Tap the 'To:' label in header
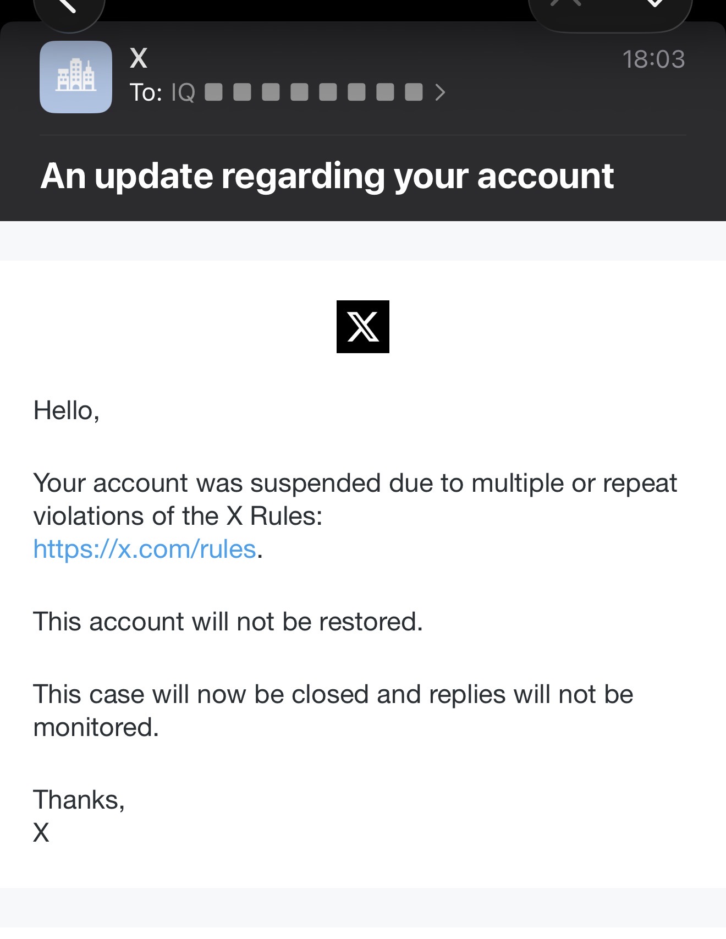Screen dimensions: 726x939 click(x=146, y=92)
